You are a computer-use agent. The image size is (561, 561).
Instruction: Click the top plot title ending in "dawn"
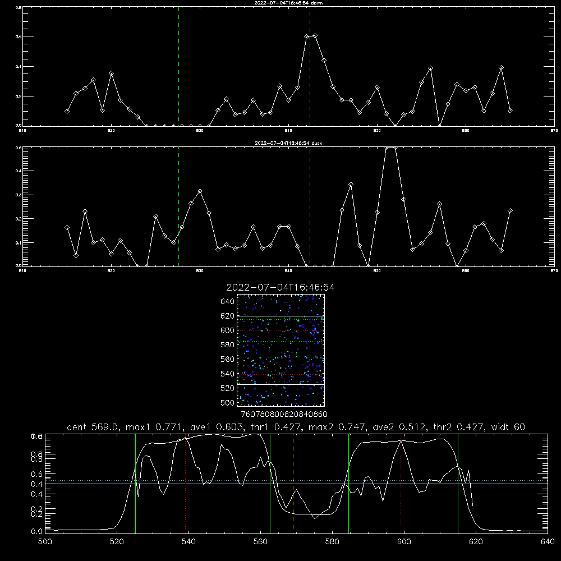point(288,3)
